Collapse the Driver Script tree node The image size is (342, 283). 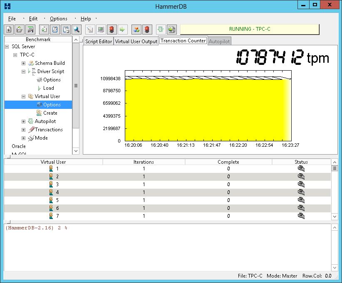coord(23,71)
